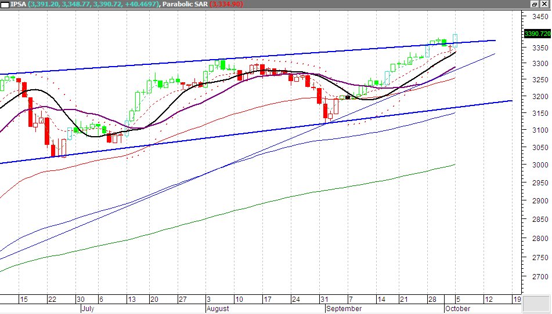Click the 3000 price axis label
The width and height of the screenshot is (552, 314).
(540, 165)
